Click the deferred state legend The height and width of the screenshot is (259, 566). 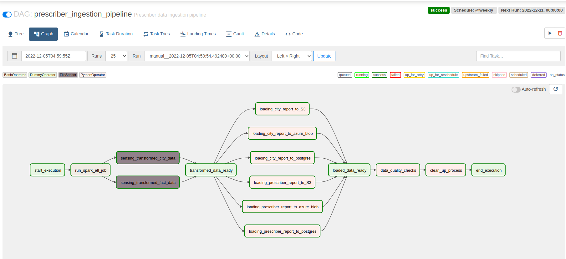[x=538, y=75]
